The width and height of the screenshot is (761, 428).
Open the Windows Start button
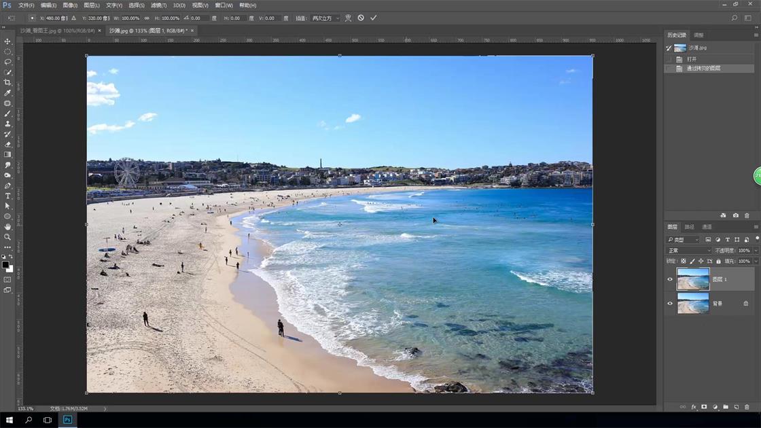click(x=10, y=421)
